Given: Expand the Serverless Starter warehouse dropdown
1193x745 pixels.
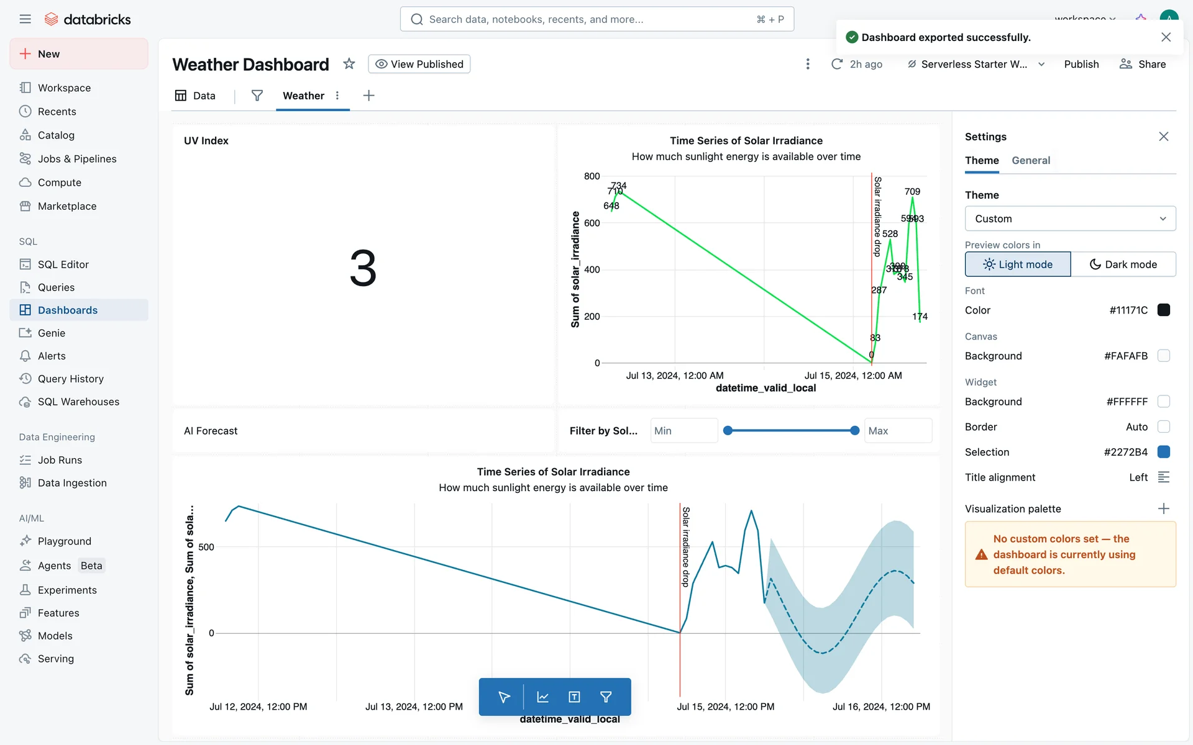Looking at the screenshot, I should tap(1041, 65).
